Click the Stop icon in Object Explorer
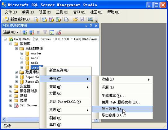 pyautogui.click(x=38, y=32)
